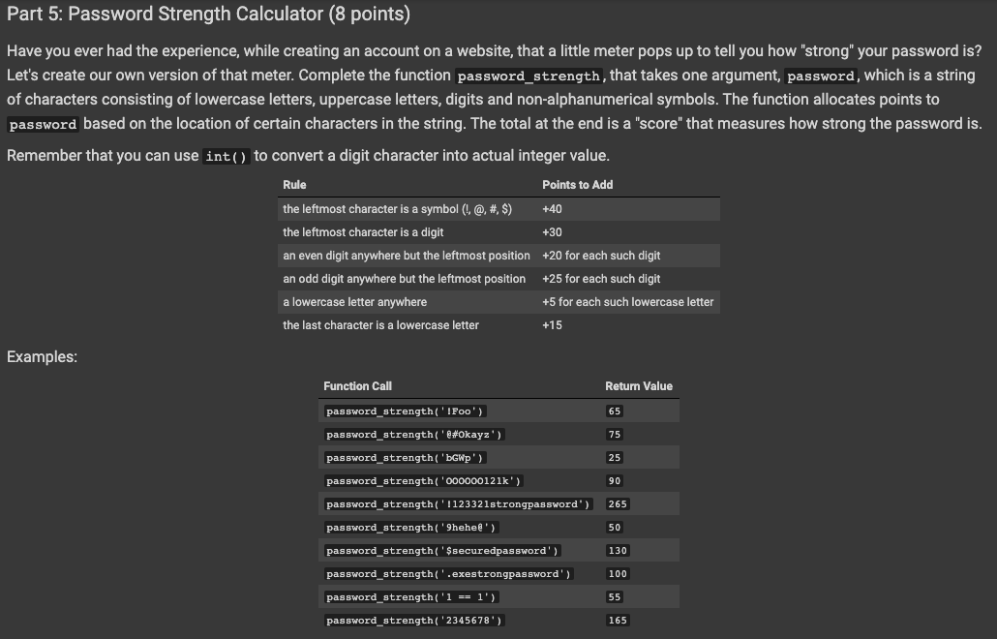Click the return value 265 cell
Screen dimensions: 997x639
(x=617, y=503)
